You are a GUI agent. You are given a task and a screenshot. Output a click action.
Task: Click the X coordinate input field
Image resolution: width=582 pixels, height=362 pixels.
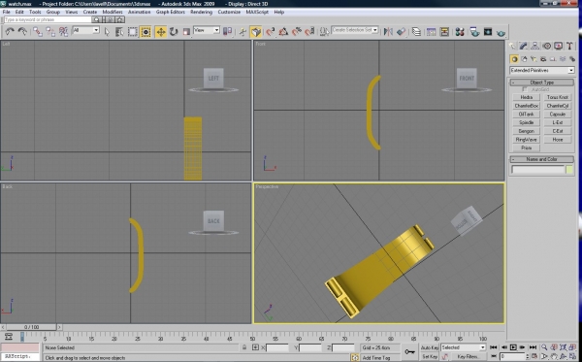[x=276, y=347]
